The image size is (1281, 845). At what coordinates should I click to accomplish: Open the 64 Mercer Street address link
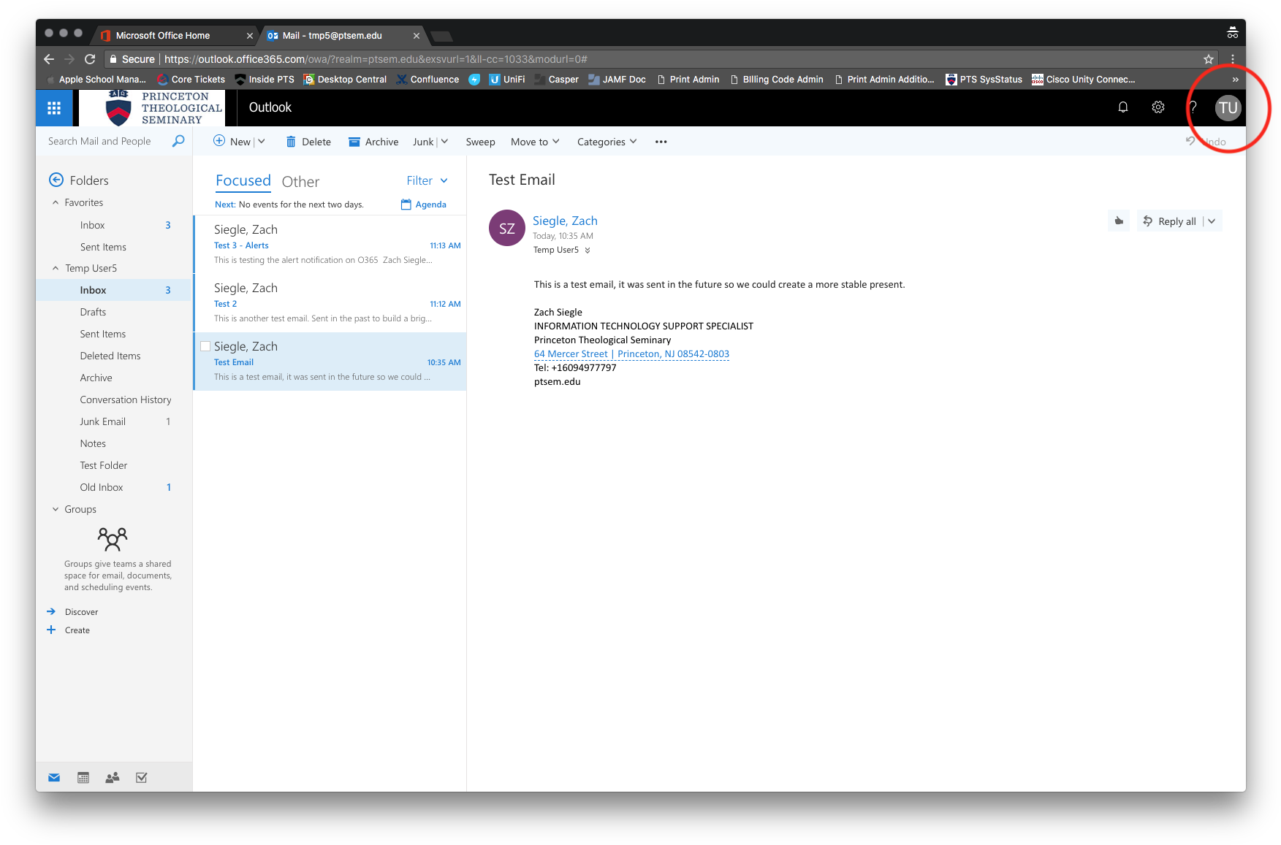pos(631,353)
